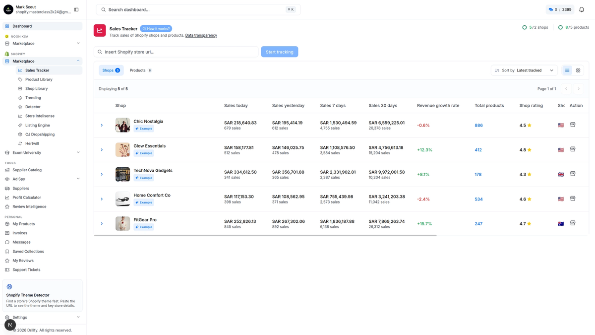Click the star icon beside rating 4.5
Screen dimensions: 595x335
coord(530,125)
